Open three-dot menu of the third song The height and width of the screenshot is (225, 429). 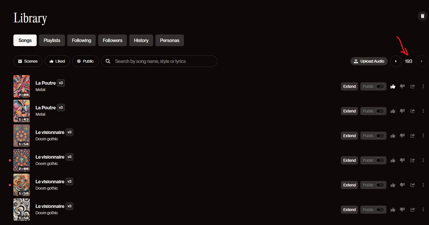tap(423, 136)
